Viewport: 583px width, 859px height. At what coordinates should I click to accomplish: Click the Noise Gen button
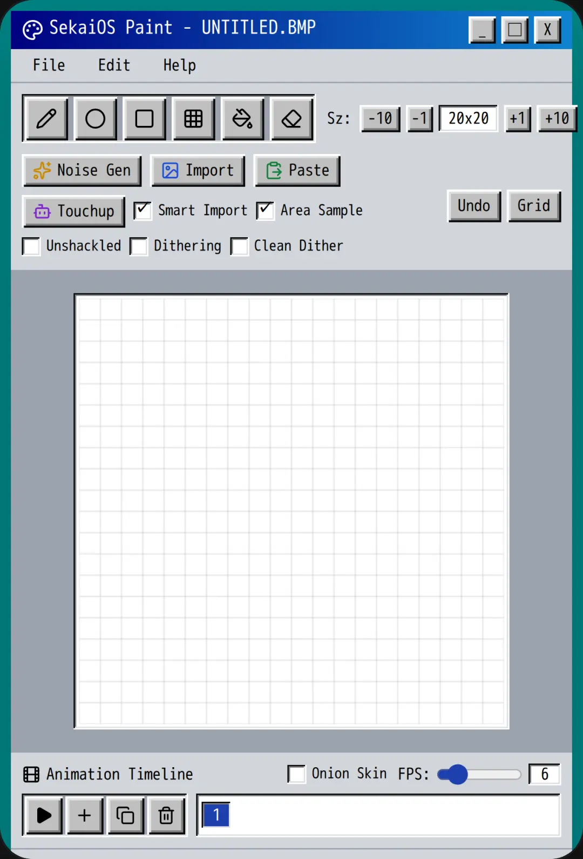tap(82, 171)
